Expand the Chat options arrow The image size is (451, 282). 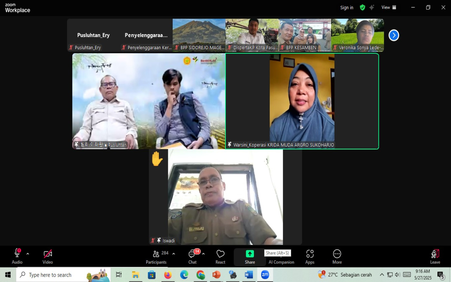click(x=203, y=254)
